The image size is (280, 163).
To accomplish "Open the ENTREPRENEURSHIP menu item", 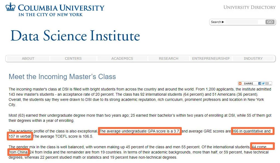I will click(211, 59).
